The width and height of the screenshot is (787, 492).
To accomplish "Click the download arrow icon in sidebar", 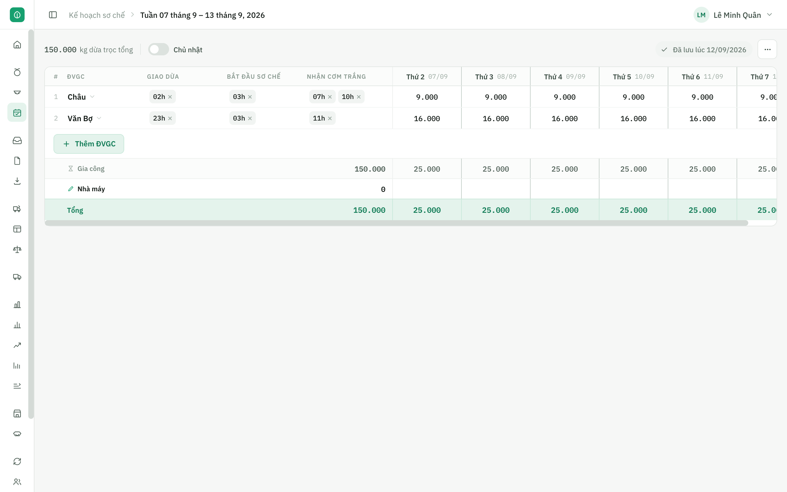I will tap(17, 181).
